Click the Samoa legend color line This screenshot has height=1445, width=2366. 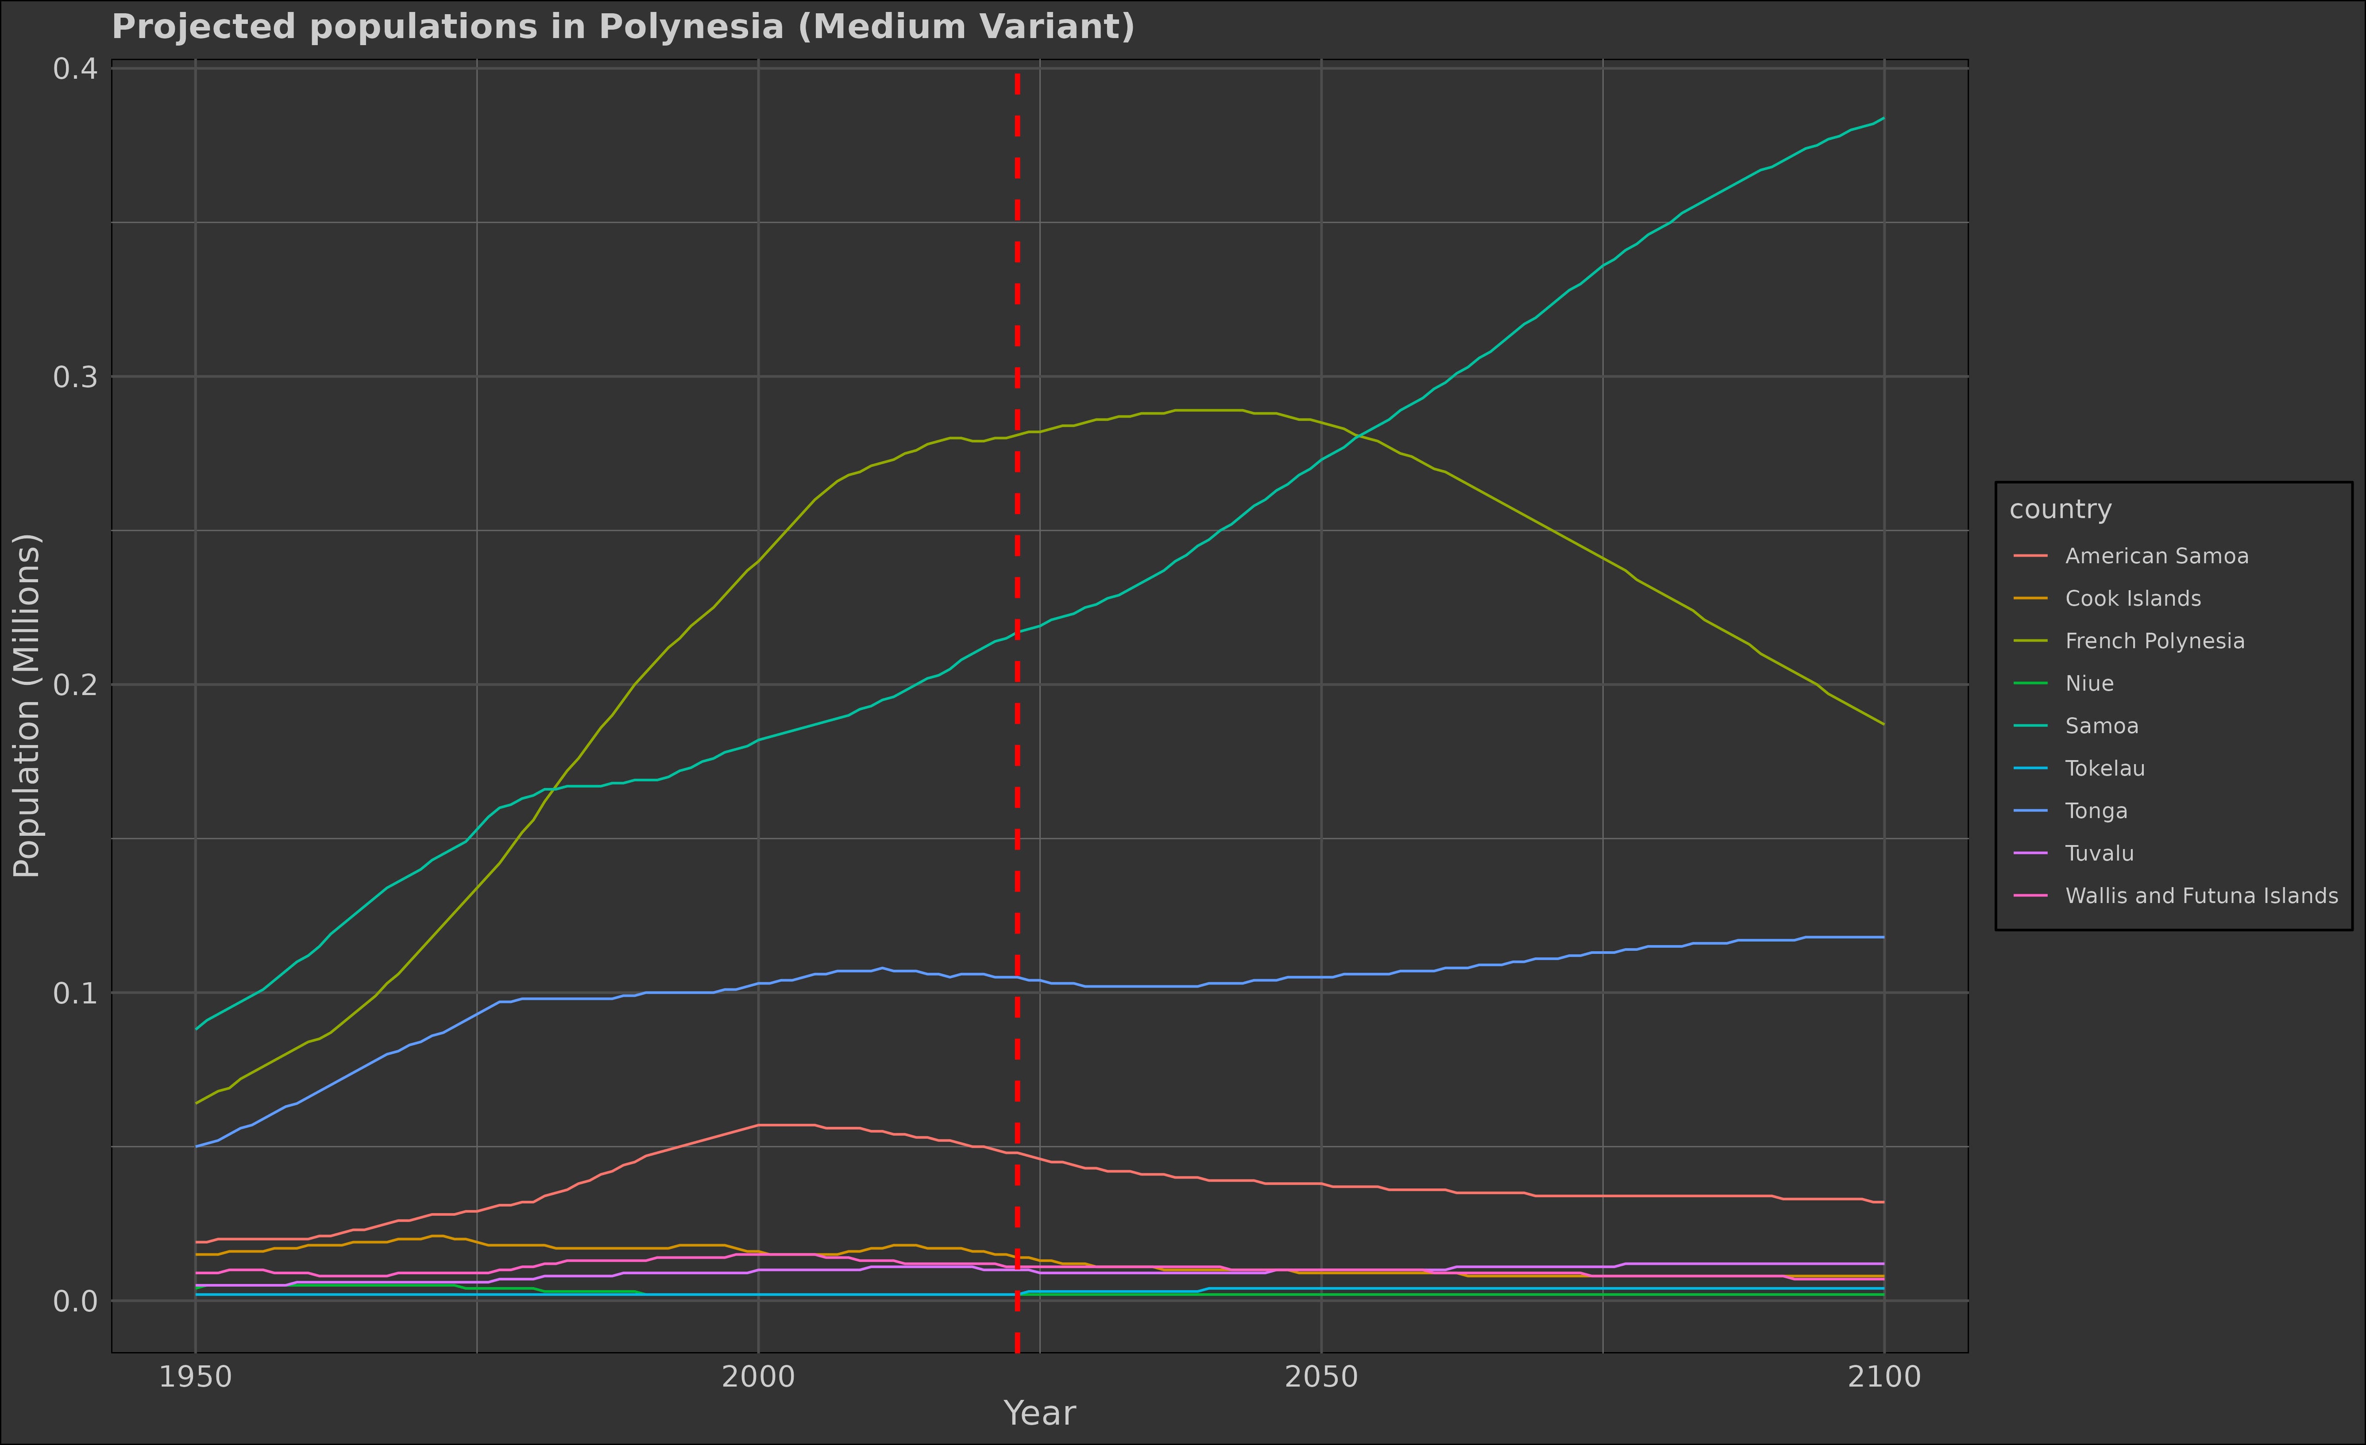[2031, 726]
